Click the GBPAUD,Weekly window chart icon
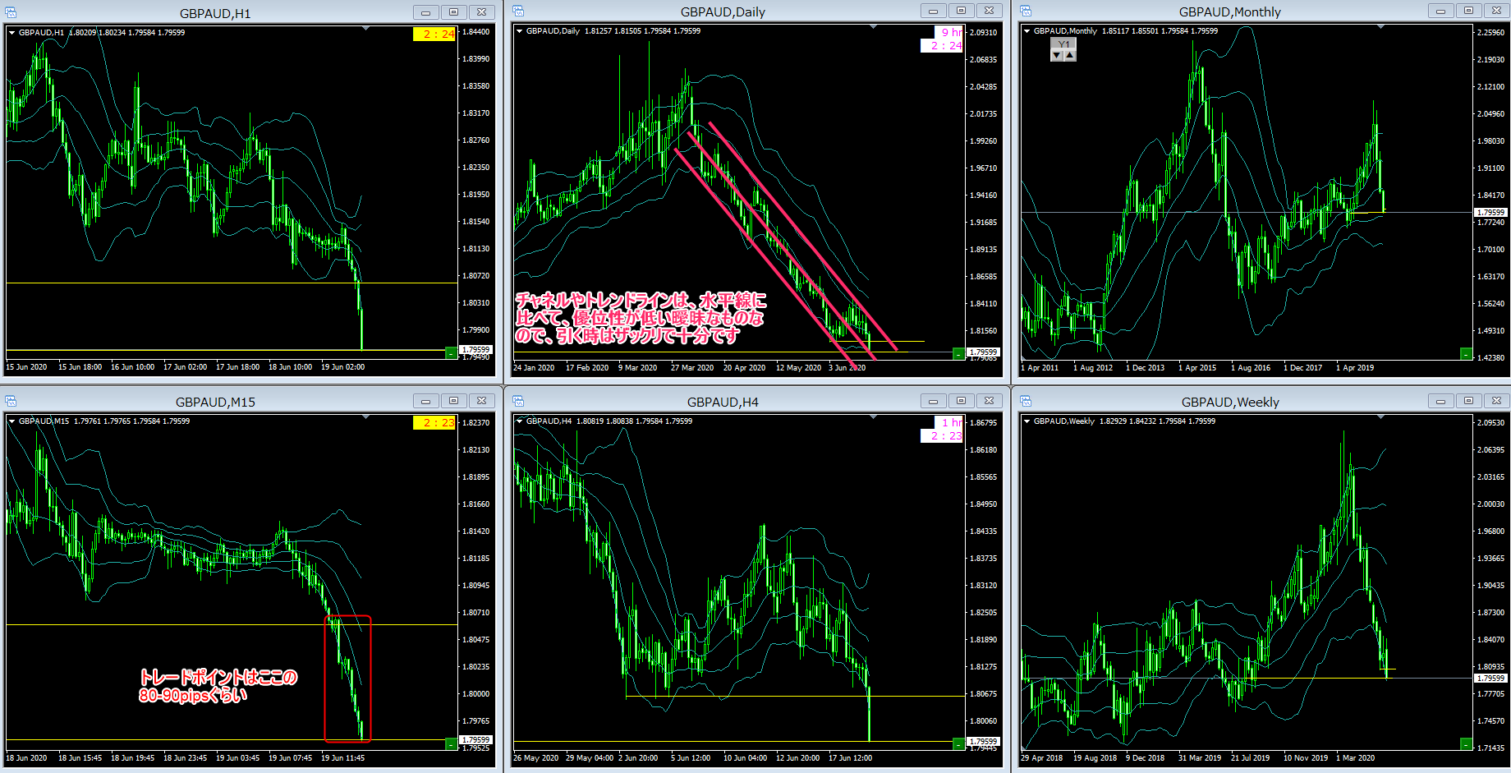 click(x=1026, y=401)
